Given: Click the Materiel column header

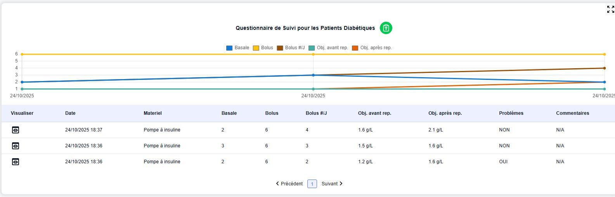Looking at the screenshot, I should pos(152,113).
